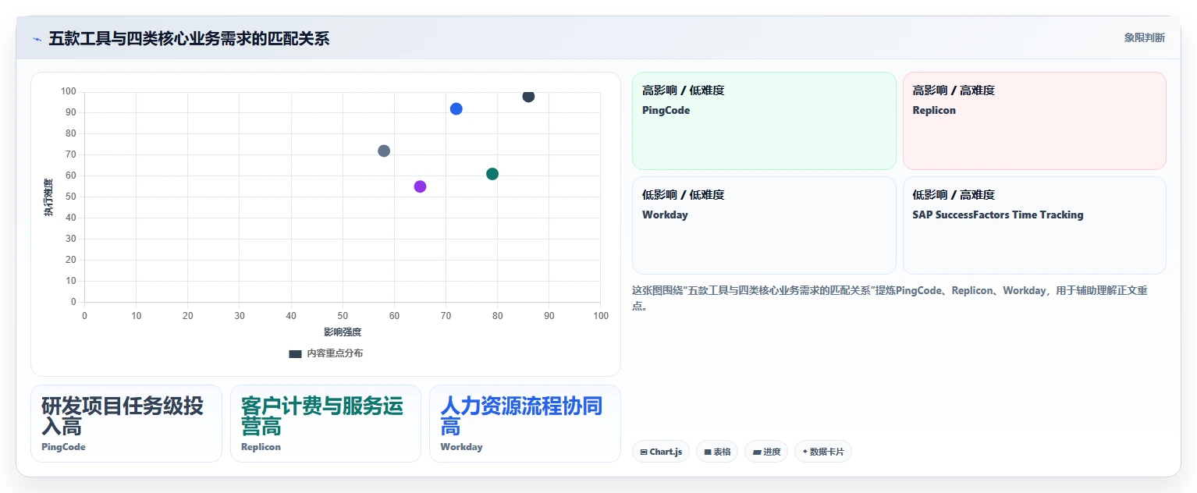Click Workday text in 低影响 / 低难度 quadrant

point(665,215)
